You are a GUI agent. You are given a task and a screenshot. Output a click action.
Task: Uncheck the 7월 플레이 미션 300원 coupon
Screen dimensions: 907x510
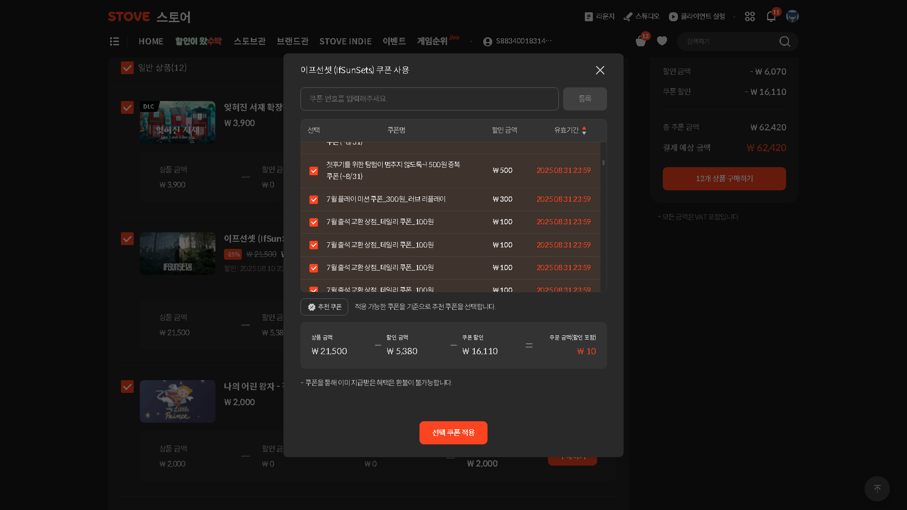[x=314, y=200]
